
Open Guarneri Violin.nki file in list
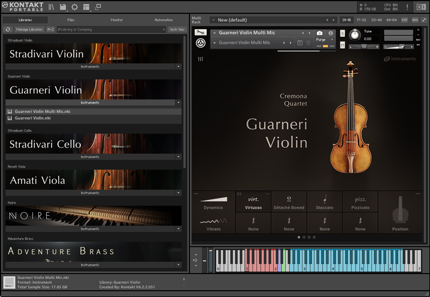[x=33, y=118]
